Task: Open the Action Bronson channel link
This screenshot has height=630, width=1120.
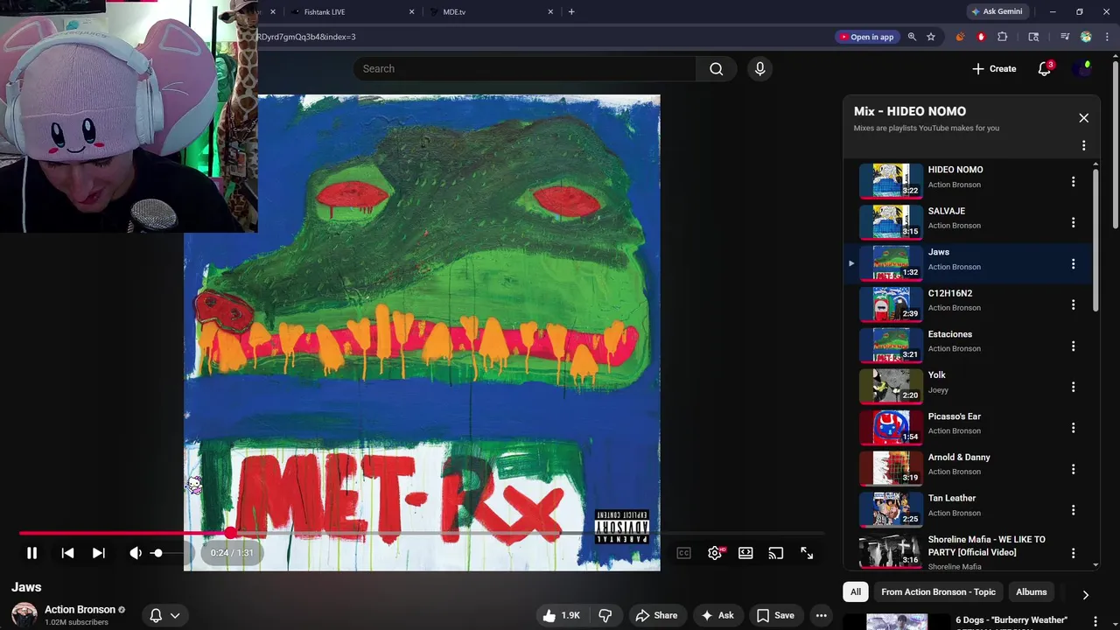Action: (x=80, y=610)
